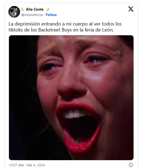
Task: View the 10:57 AM timestamp link
Action: [x=16, y=165]
